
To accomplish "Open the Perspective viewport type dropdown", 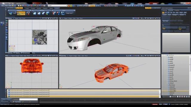I will [67, 56].
